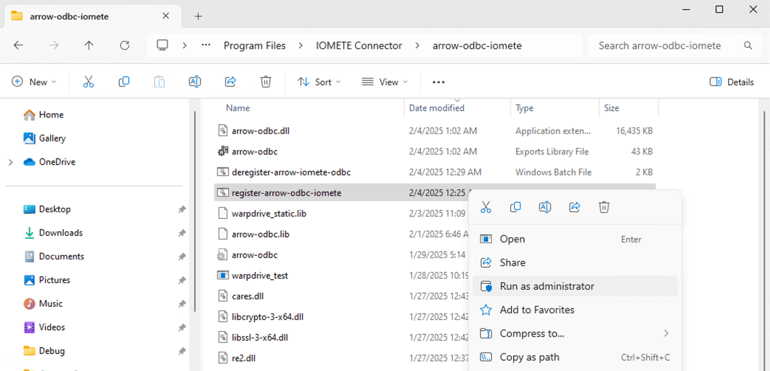Select Share in the context menu
The image size is (770, 371).
[x=575, y=263]
